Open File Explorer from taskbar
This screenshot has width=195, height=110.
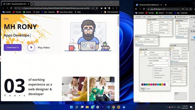point(87,107)
